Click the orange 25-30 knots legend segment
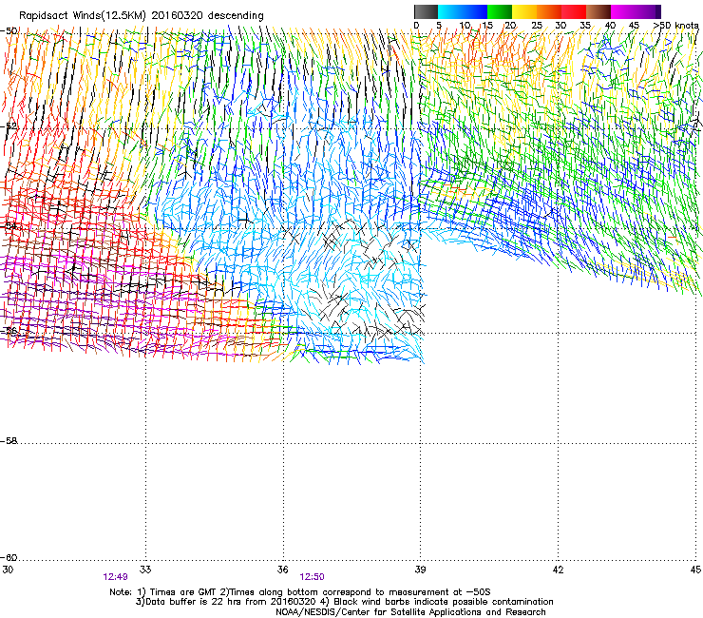This screenshot has width=703, height=618. tap(549, 11)
